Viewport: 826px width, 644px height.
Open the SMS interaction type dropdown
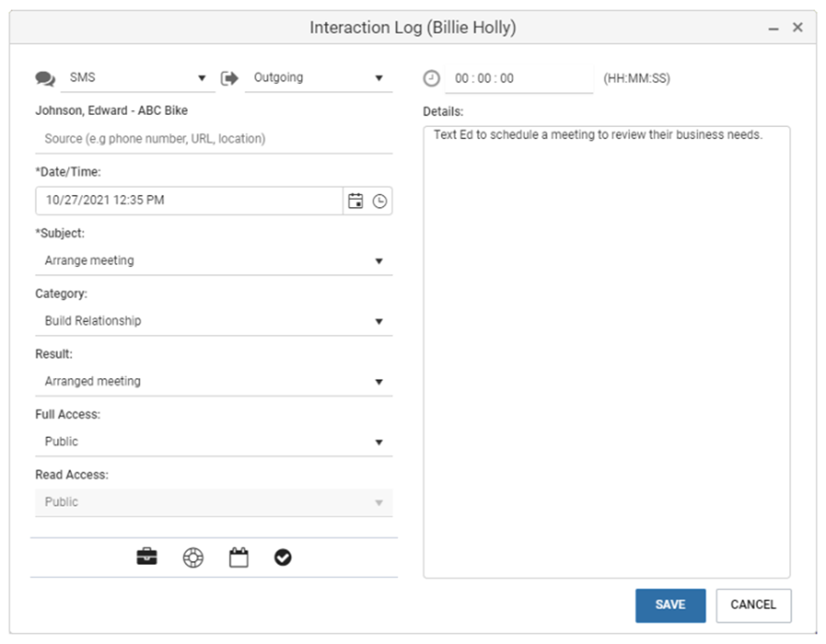pos(136,78)
